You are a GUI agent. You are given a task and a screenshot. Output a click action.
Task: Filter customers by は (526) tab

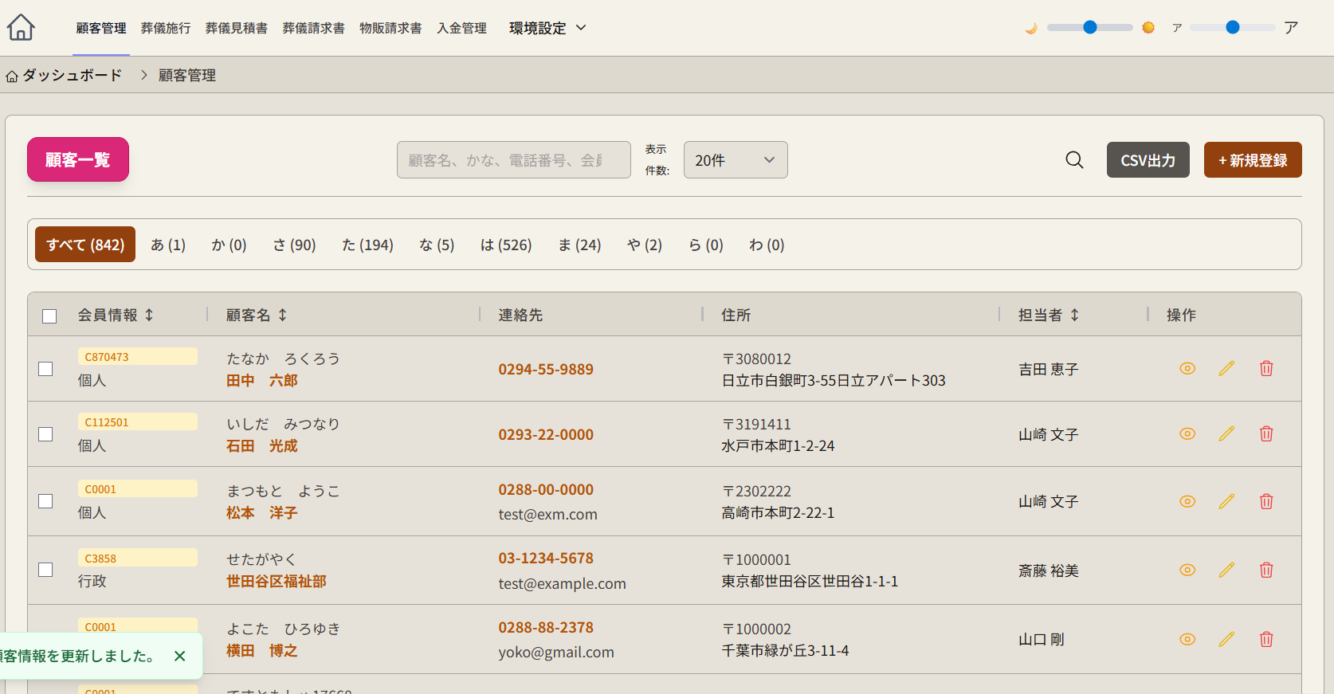tap(505, 245)
